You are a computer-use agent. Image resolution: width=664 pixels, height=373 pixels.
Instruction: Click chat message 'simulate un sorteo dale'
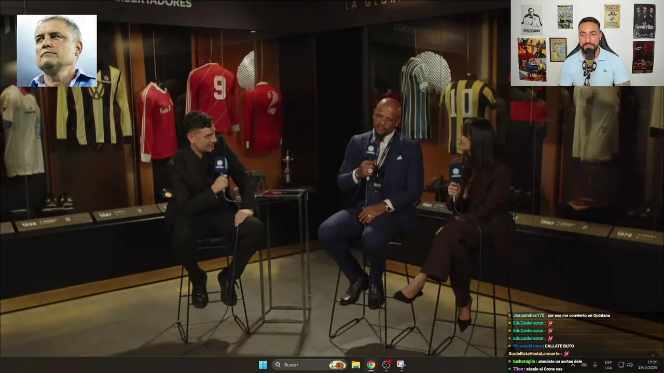pos(560,362)
